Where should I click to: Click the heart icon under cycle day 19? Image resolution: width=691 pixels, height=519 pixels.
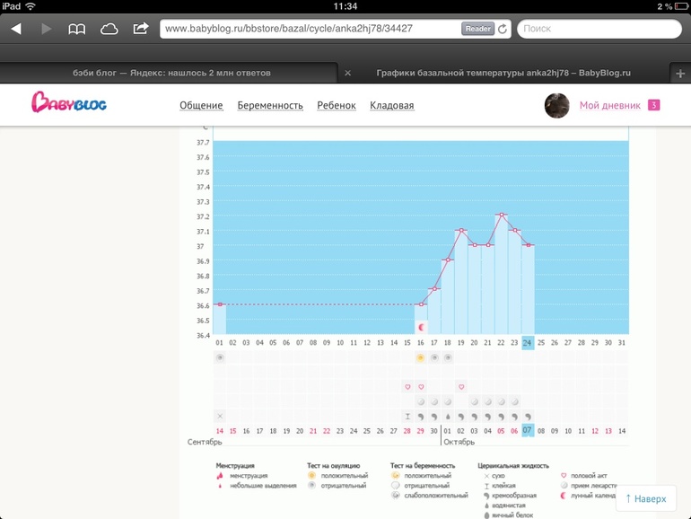click(461, 387)
